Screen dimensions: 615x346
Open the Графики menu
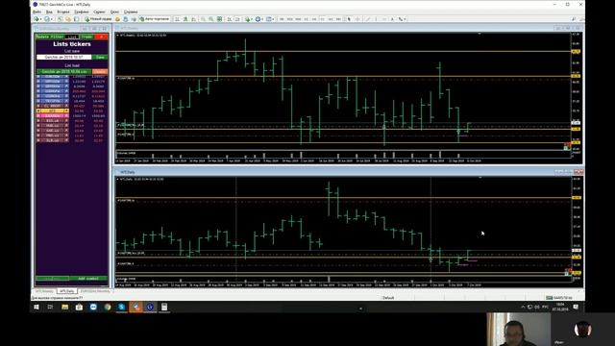click(x=82, y=12)
